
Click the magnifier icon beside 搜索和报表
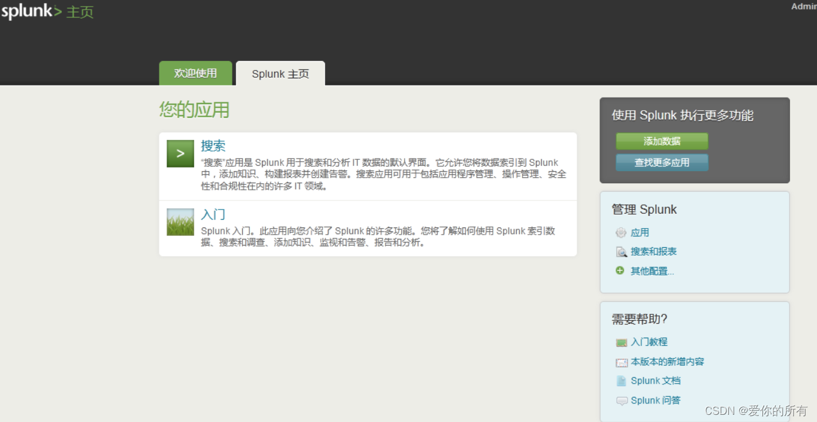pyautogui.click(x=621, y=251)
